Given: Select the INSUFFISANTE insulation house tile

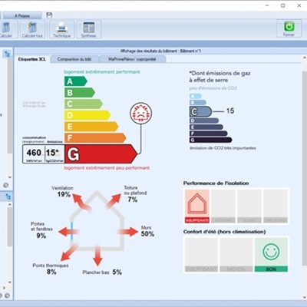Looking at the screenshot, I should (x=197, y=206).
